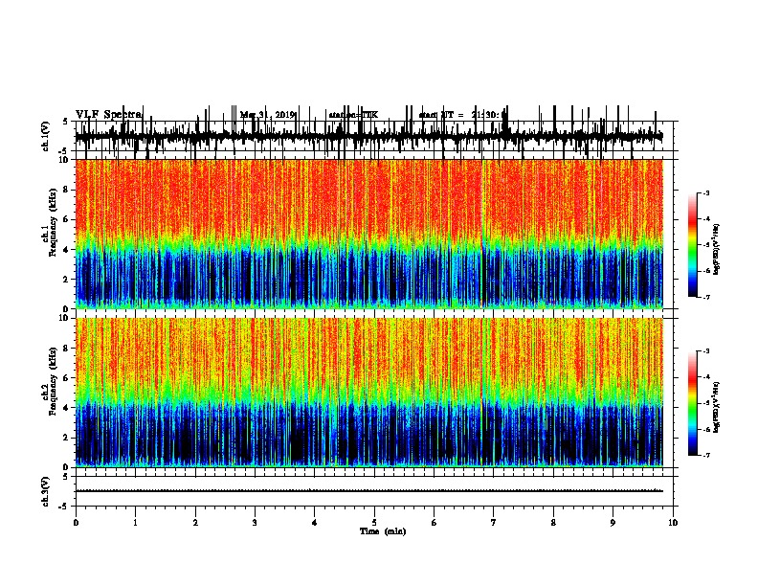The image size is (758, 586).
Task: Click the ch.1 spectrogram colorbar
Action: 692,245
